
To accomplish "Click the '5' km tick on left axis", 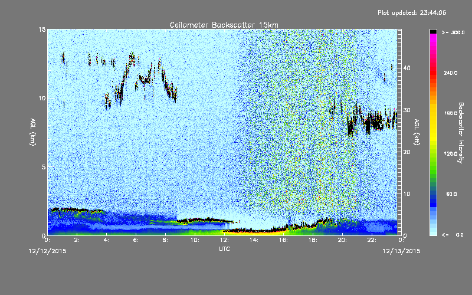I will (44, 167).
